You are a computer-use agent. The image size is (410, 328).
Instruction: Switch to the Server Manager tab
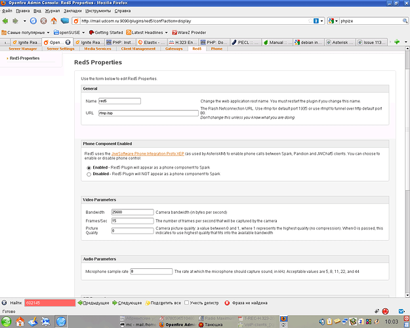[x=23, y=49]
